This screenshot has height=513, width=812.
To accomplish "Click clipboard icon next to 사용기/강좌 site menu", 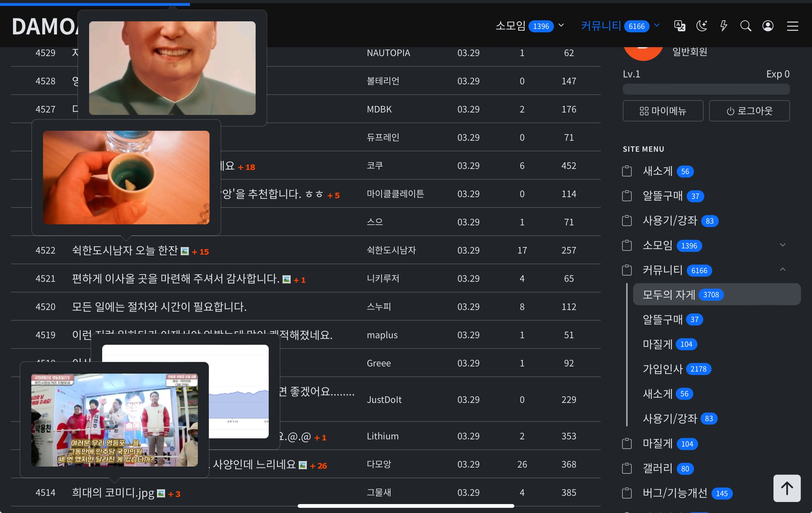I will [627, 221].
